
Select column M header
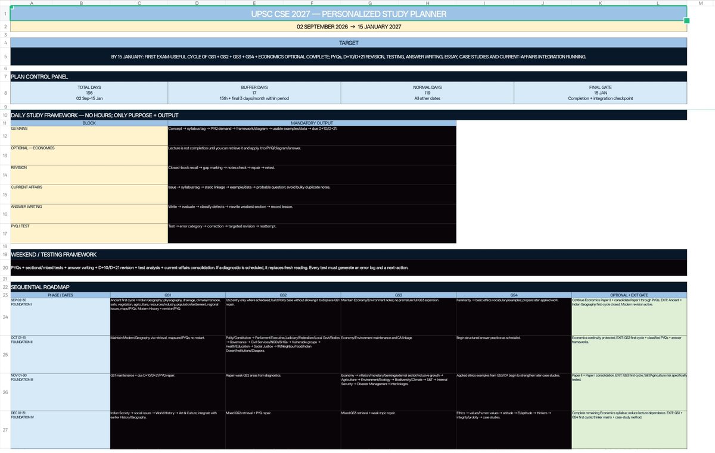701,3
